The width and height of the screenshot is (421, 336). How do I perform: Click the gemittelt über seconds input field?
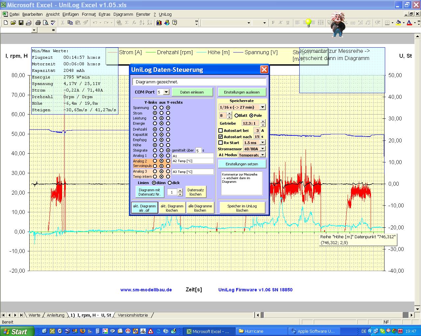(x=198, y=150)
